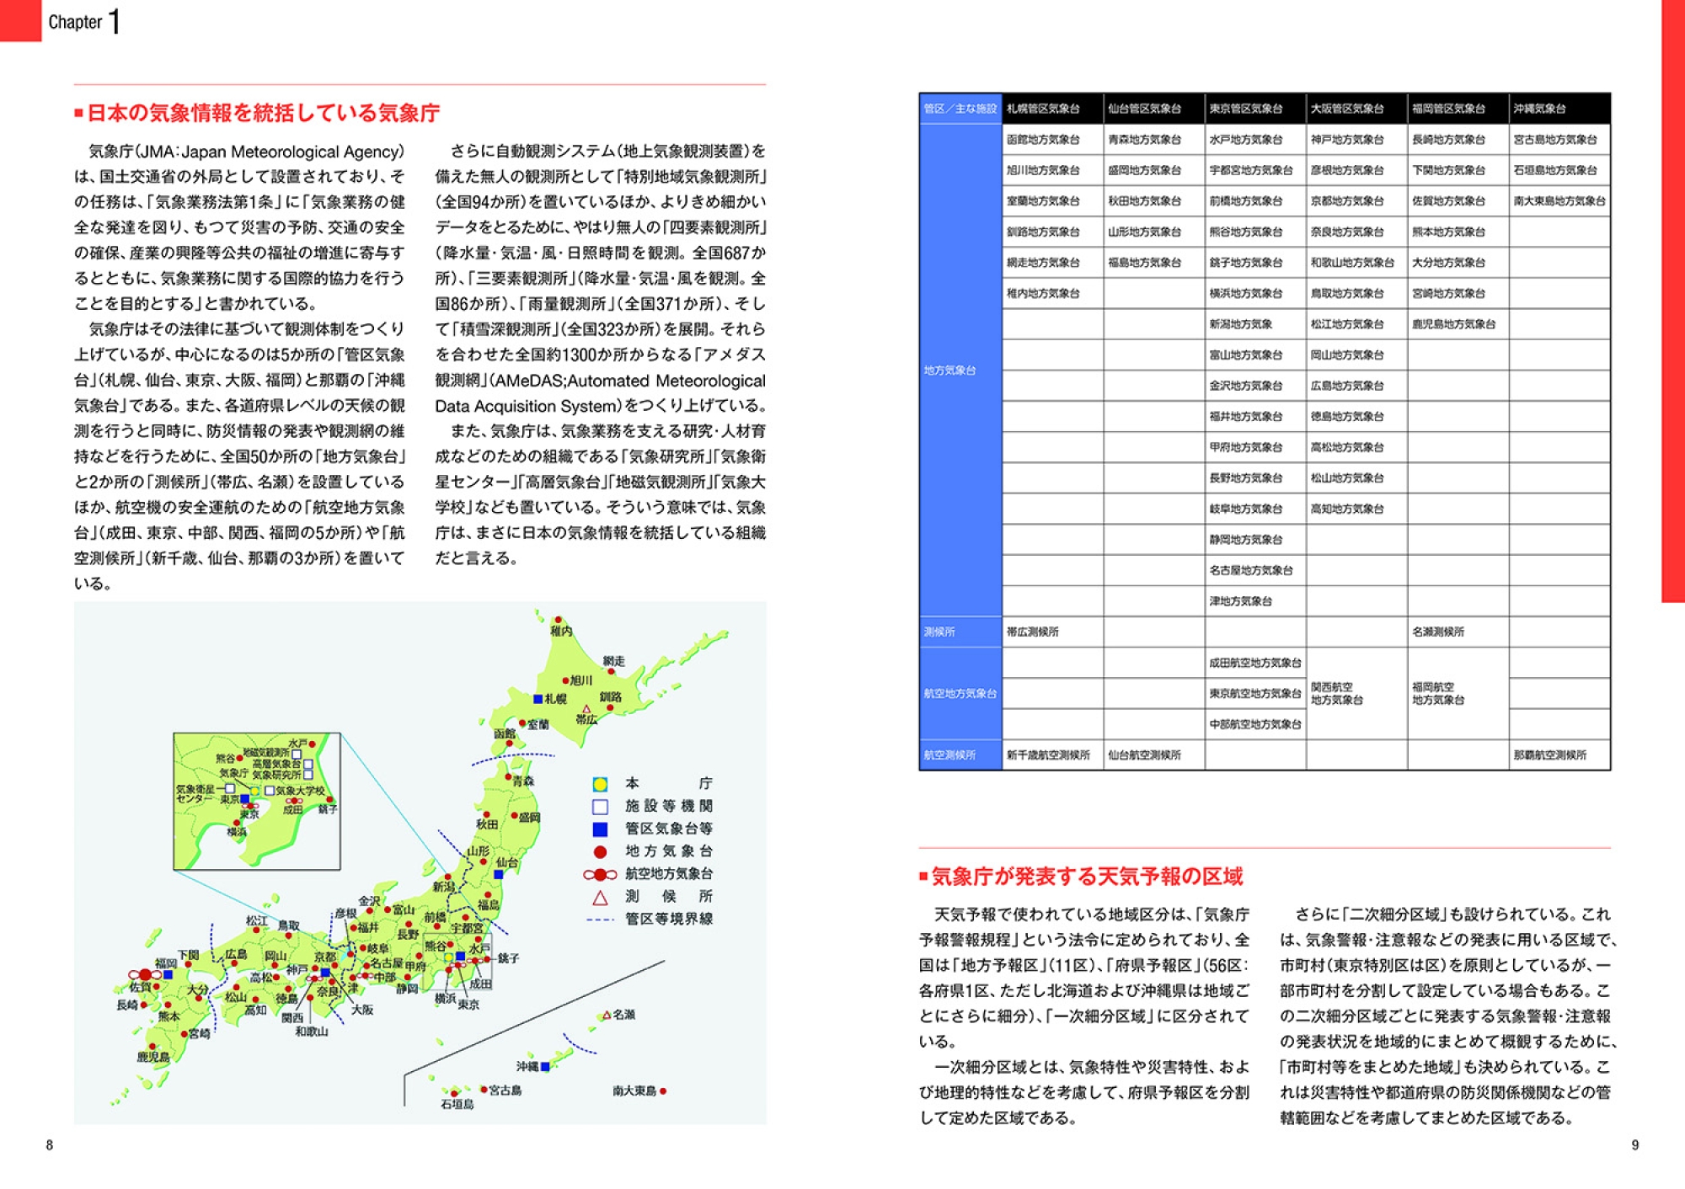This screenshot has width=1685, height=1189.
Task: Click the 沖縄気象台 column header
Action: [x=1559, y=109]
